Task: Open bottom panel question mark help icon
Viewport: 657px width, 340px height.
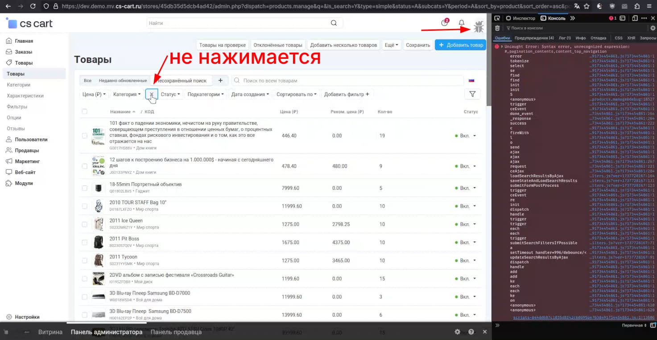Action: coord(471,332)
